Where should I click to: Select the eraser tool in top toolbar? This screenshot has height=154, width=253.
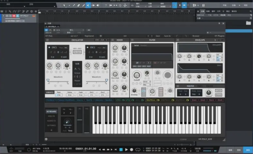[79, 5]
